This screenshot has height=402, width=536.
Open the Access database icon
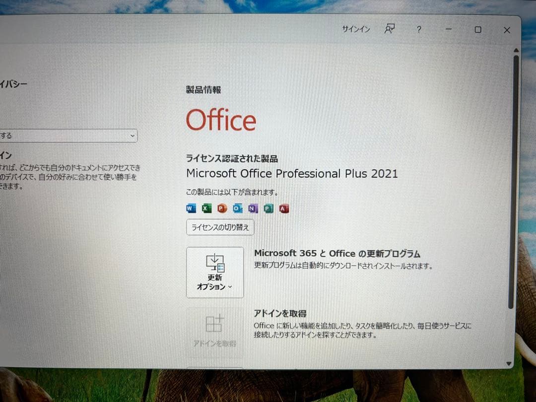tap(284, 208)
